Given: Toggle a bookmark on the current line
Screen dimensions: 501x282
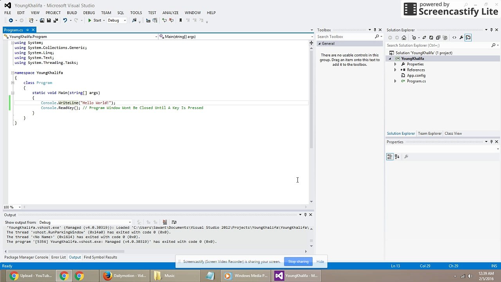Looking at the screenshot, I should [180, 20].
